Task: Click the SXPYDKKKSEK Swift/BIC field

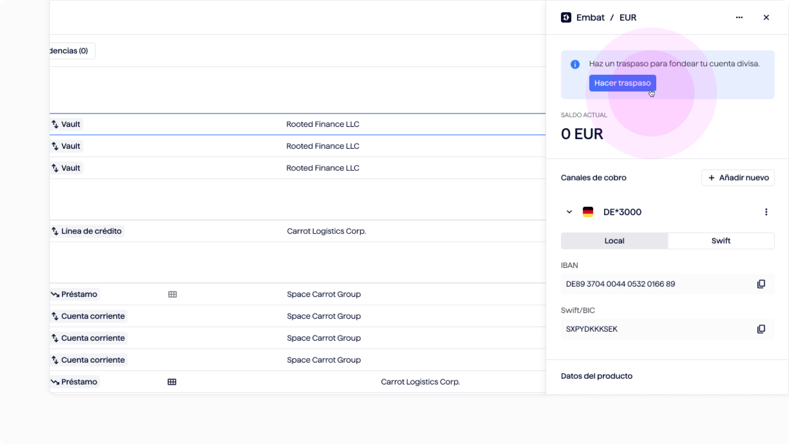Action: click(667, 329)
